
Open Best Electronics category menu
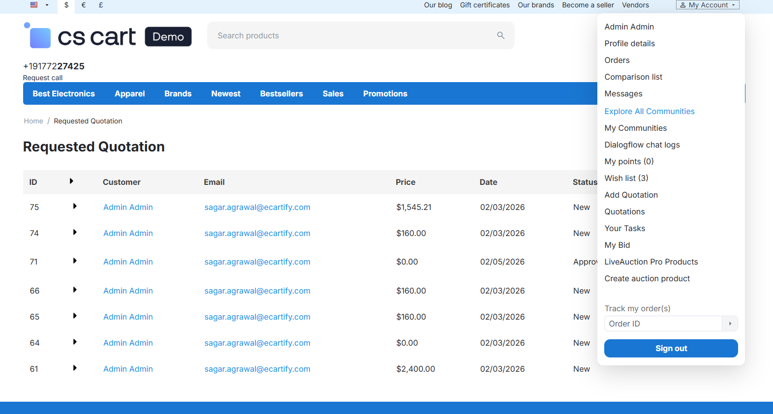coord(63,93)
